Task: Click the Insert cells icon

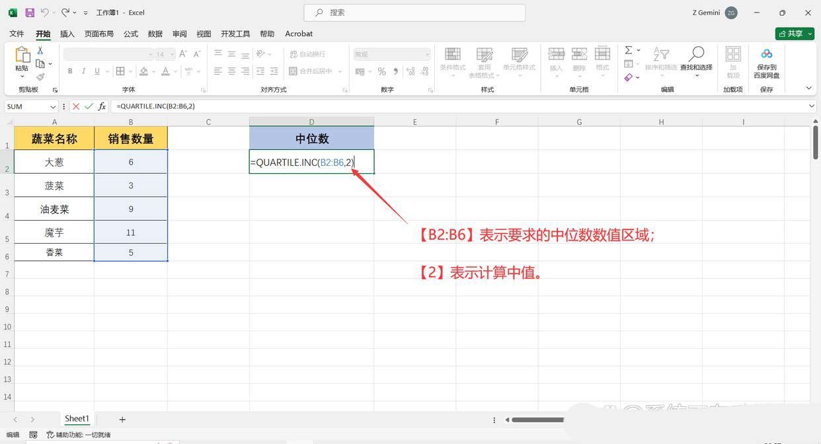Action: [x=557, y=54]
